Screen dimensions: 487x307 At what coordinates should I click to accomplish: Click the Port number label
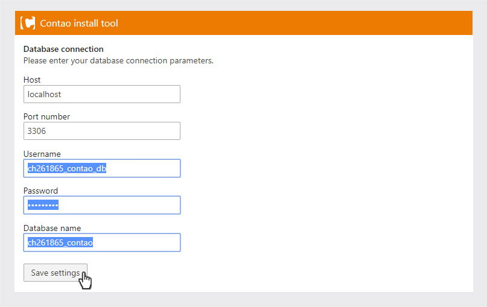tap(46, 117)
